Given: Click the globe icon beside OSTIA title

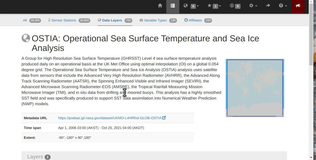Looking at the screenshot, I should 26,38.
